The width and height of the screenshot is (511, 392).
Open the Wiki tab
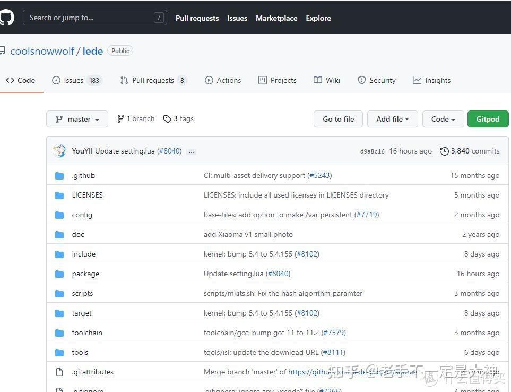[326, 80]
